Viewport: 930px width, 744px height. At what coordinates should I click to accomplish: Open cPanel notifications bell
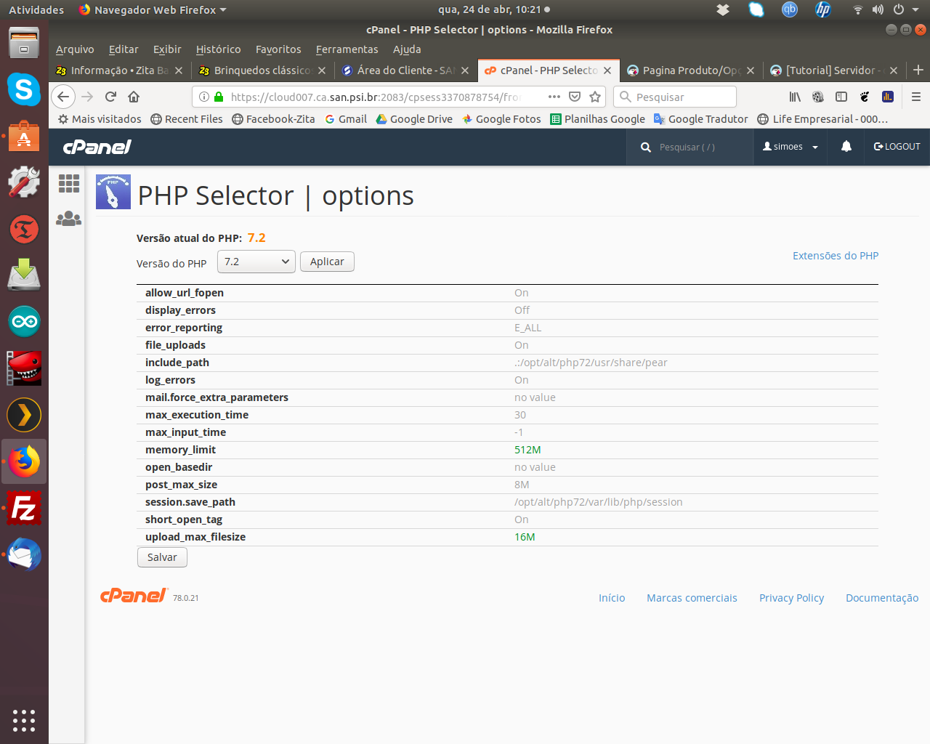tap(846, 147)
